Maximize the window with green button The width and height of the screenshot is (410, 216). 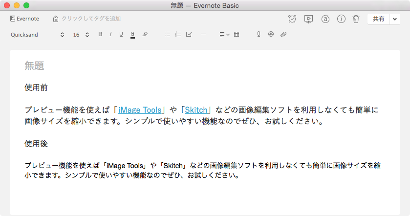pyautogui.click(x=26, y=5)
